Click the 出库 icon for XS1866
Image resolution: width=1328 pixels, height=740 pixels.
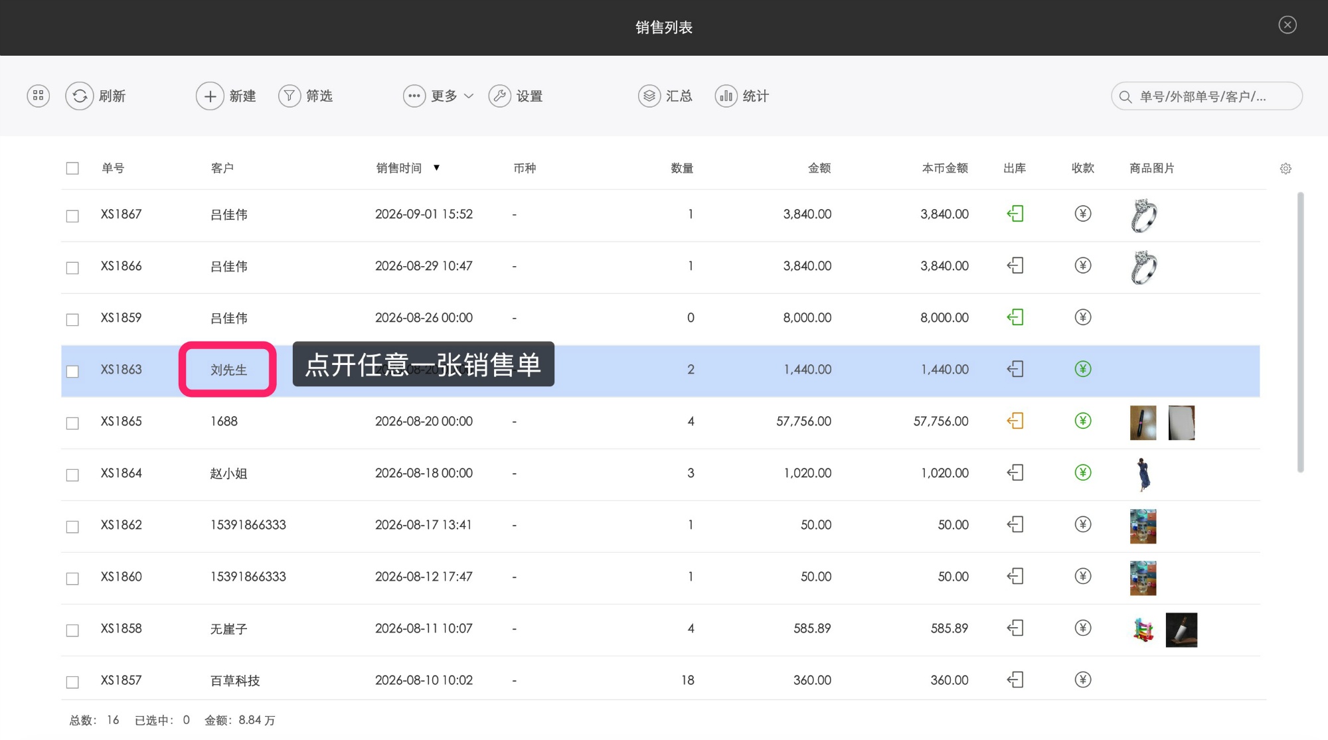coord(1015,265)
